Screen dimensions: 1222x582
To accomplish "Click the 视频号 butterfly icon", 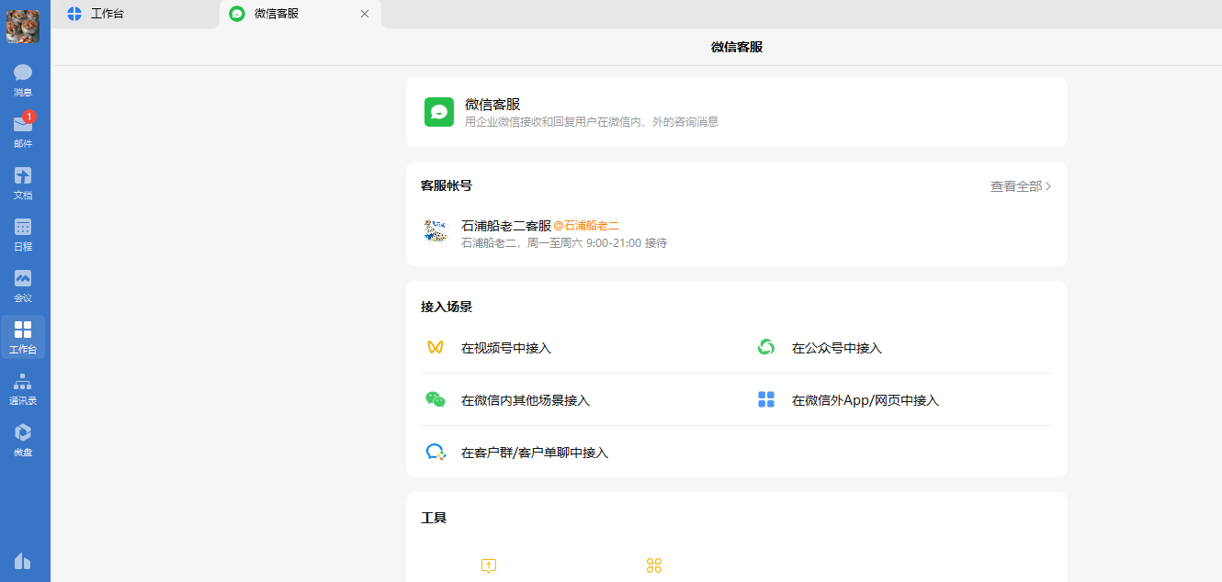I will tap(436, 348).
